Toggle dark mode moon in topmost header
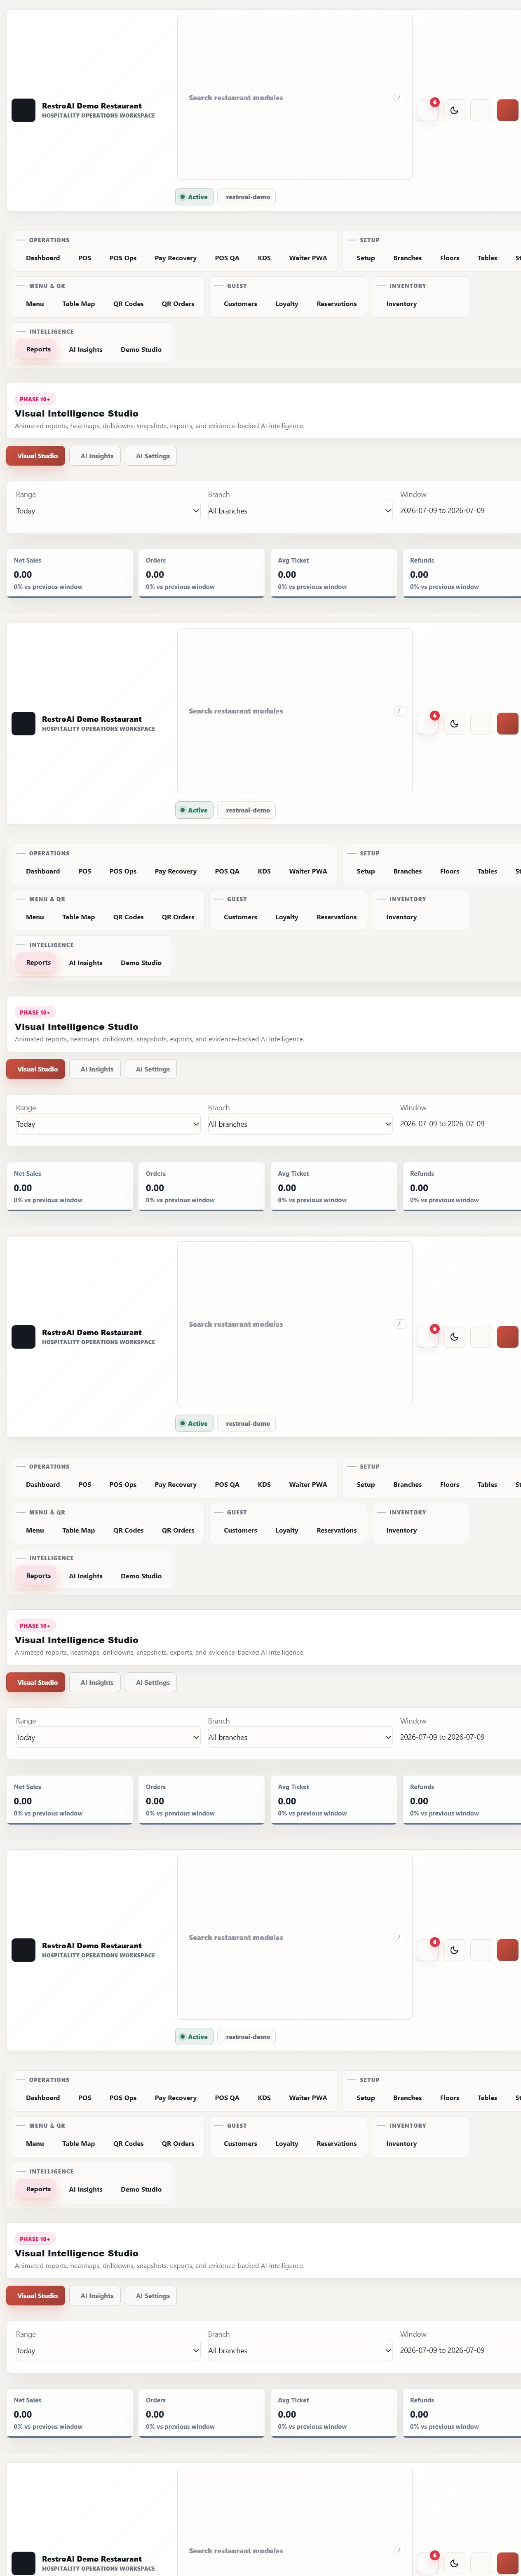Screen dimensions: 521x2576 [454, 110]
